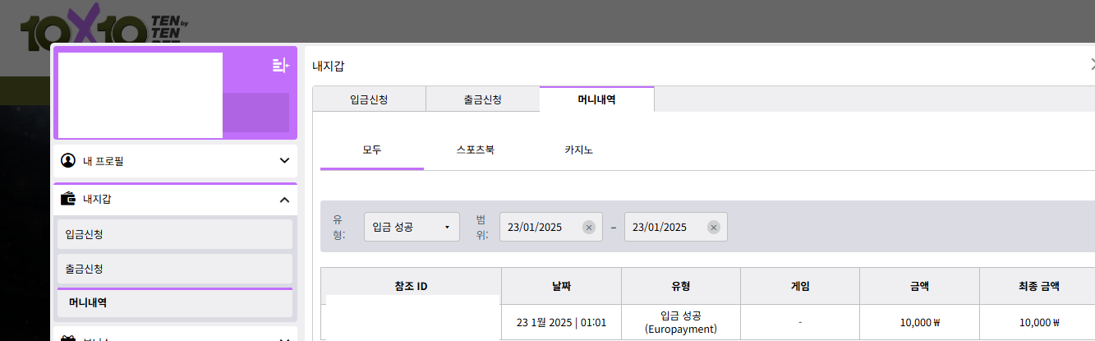This screenshot has height=341, width=1095.
Task: Close the 내지갑 wallet panel
Action: [x=1091, y=64]
